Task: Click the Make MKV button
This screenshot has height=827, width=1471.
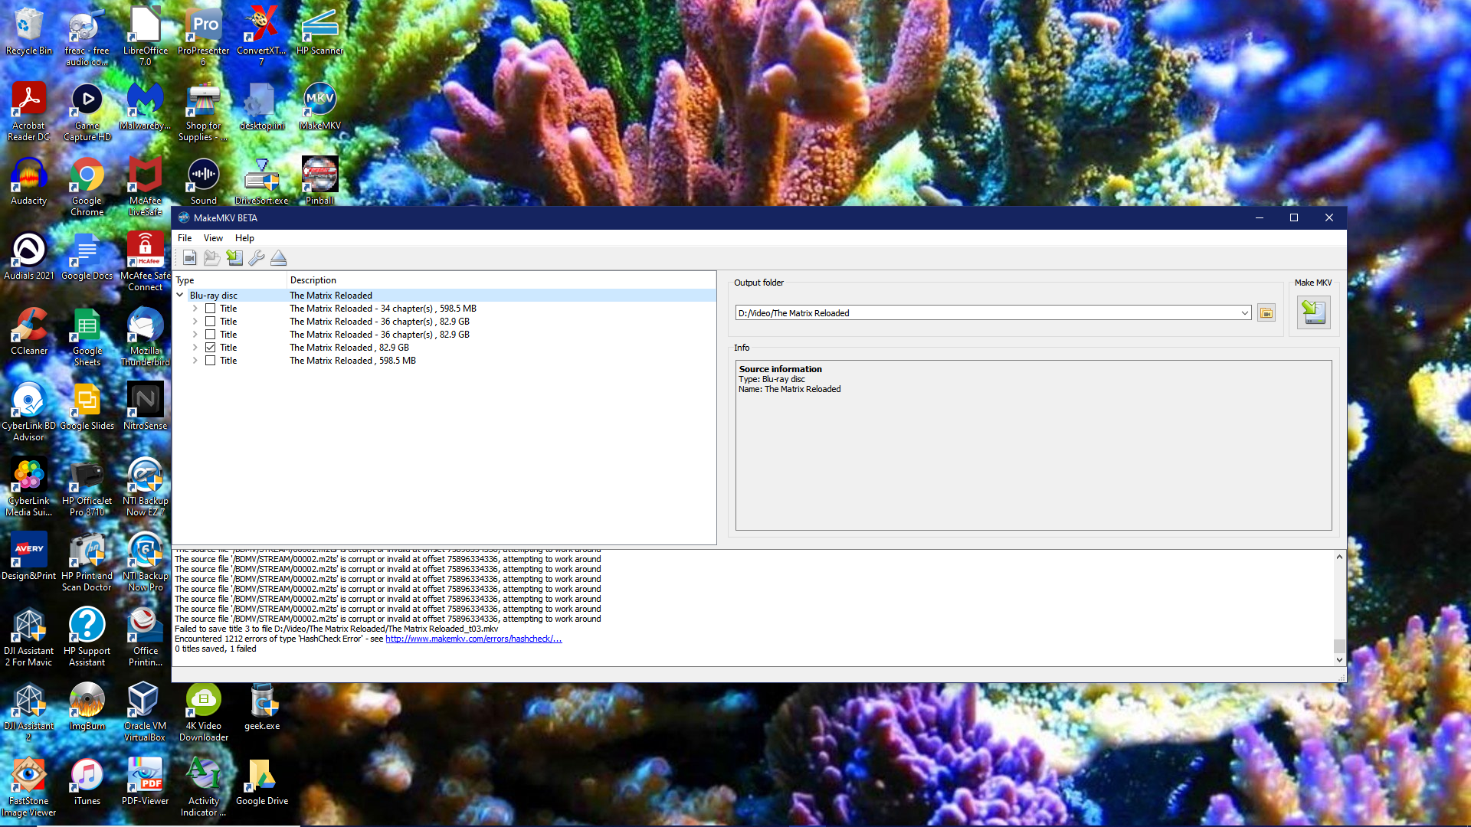Action: pos(1313,312)
